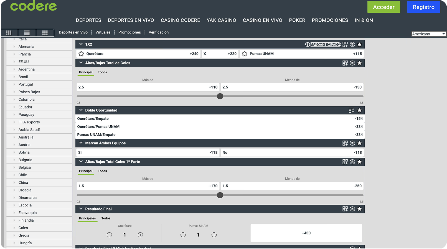Open the DEPORTES main menu
This screenshot has width=447, height=249.
tap(88, 20)
